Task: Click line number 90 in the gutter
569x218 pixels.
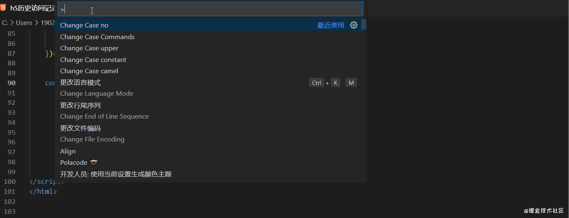Action: point(11,83)
